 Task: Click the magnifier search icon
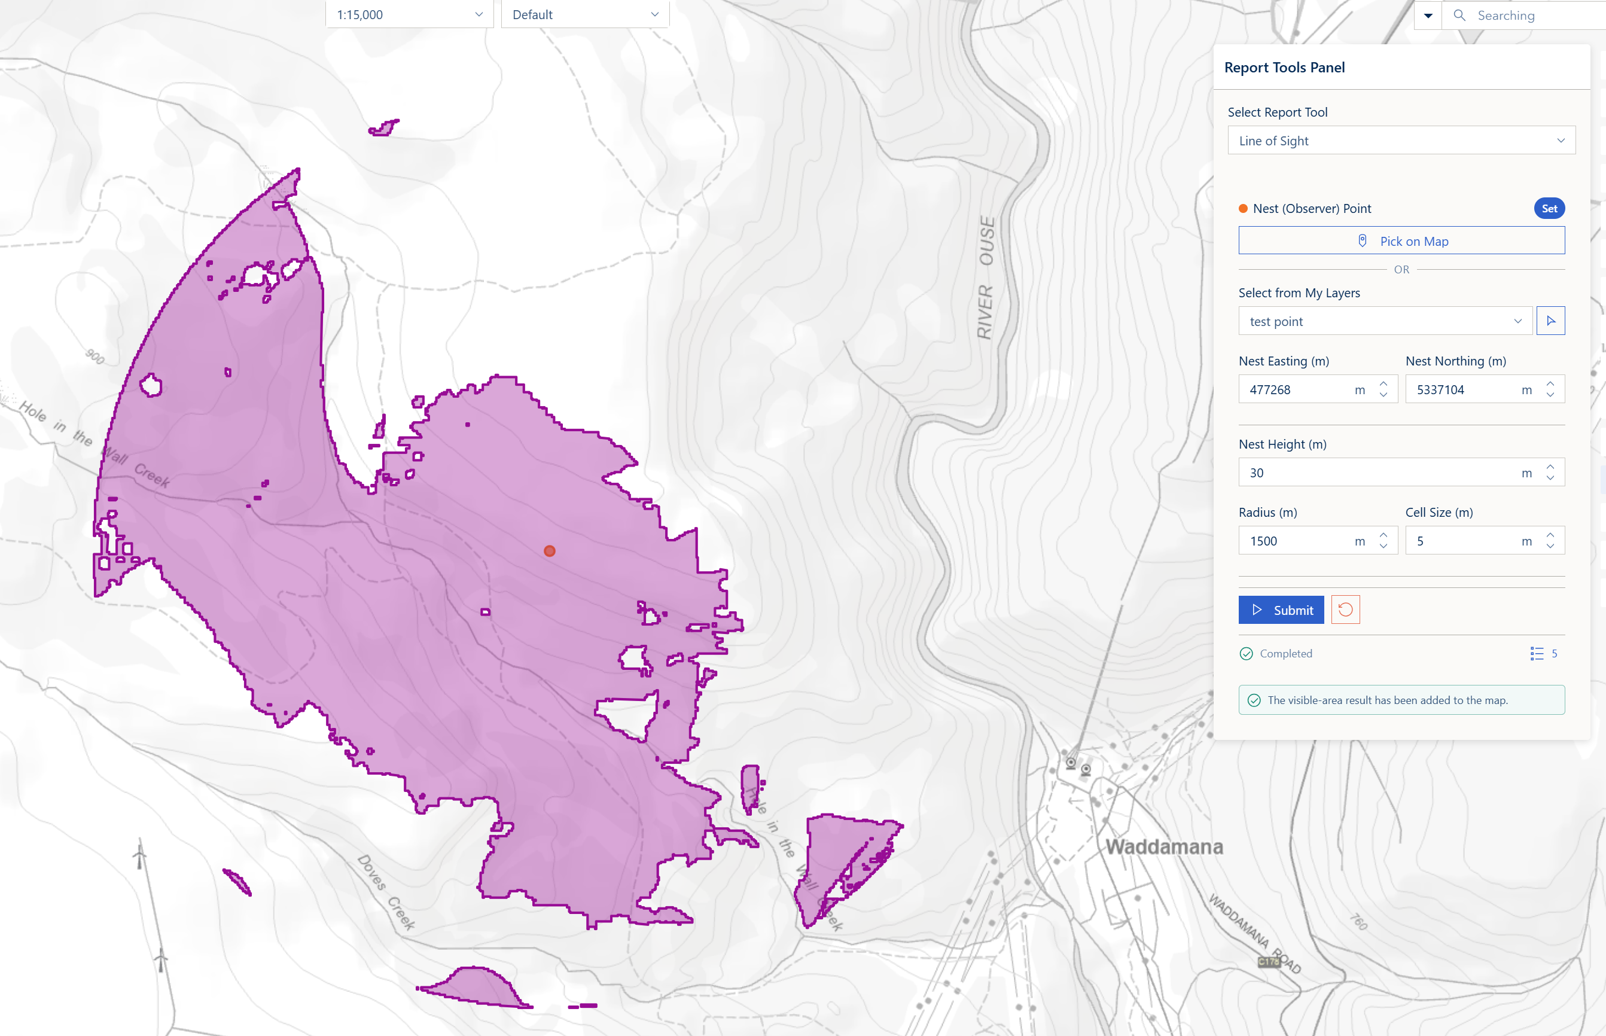tap(1459, 15)
